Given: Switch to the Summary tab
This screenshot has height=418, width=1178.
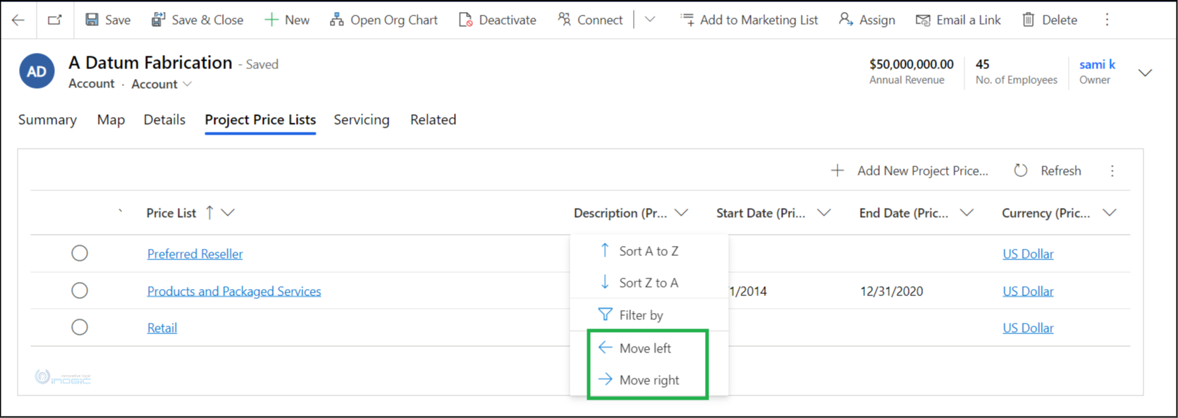Looking at the screenshot, I should 47,120.
